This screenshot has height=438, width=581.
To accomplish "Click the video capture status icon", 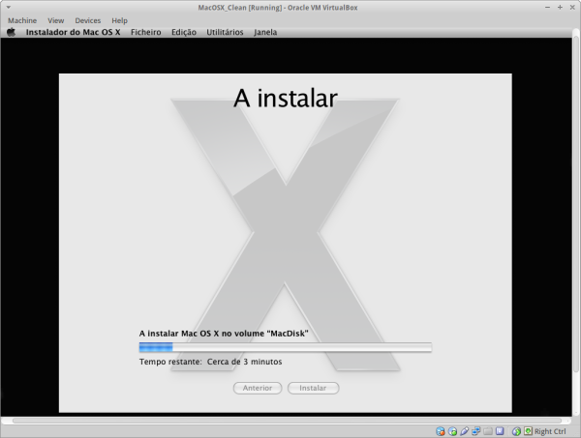I will (x=500, y=431).
